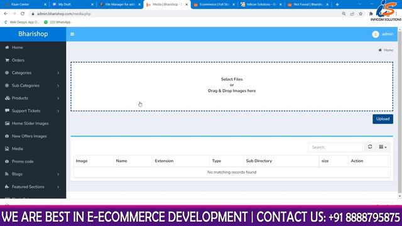Expand the Support Tickets sidebar chevron
This screenshot has height=226, width=402.
[x=58, y=111]
